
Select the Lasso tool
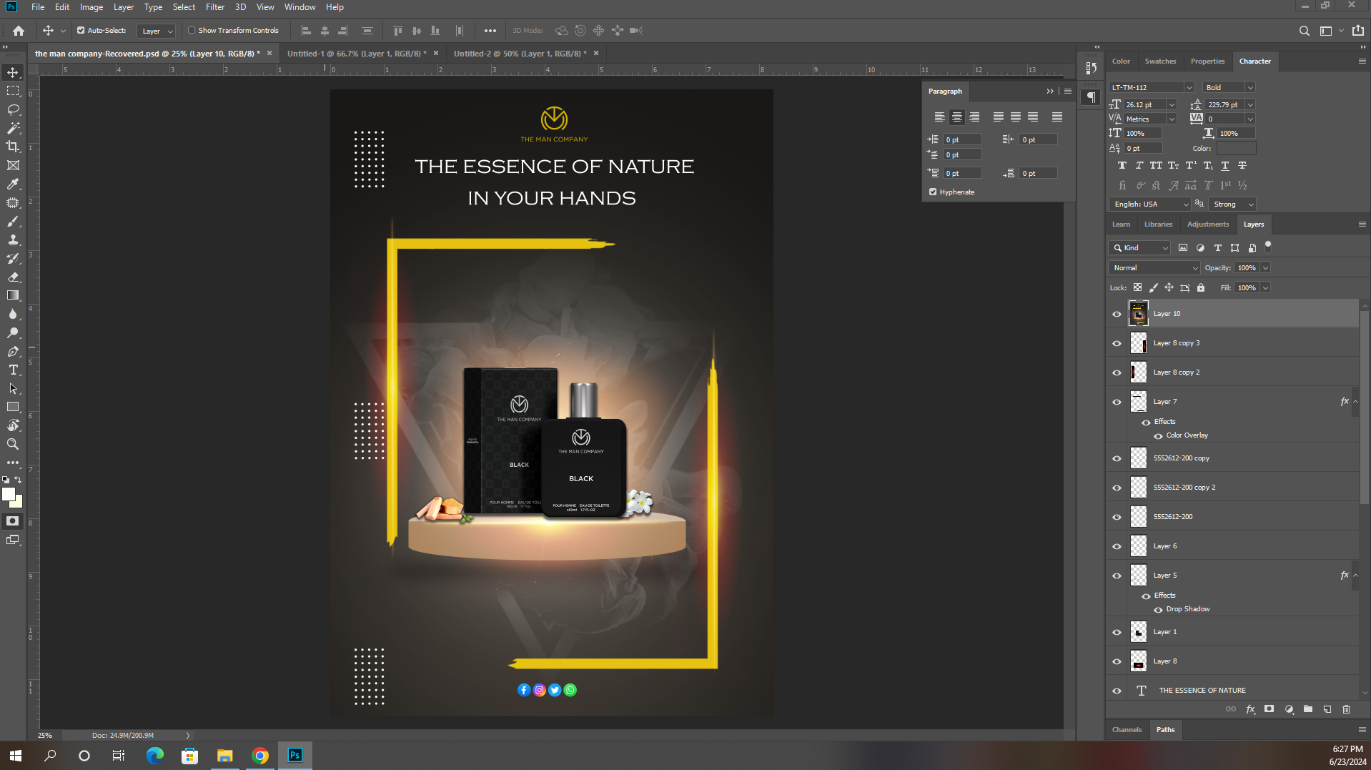coord(13,109)
